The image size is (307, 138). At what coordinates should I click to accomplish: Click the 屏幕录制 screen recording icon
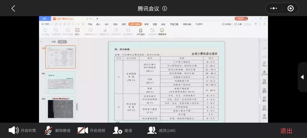(162, 32)
